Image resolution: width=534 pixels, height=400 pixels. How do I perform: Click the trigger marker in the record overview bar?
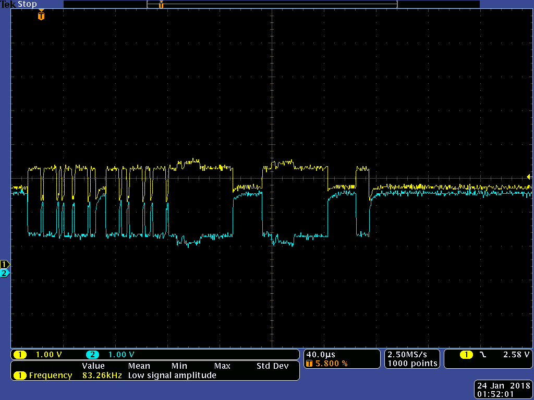(161, 4)
